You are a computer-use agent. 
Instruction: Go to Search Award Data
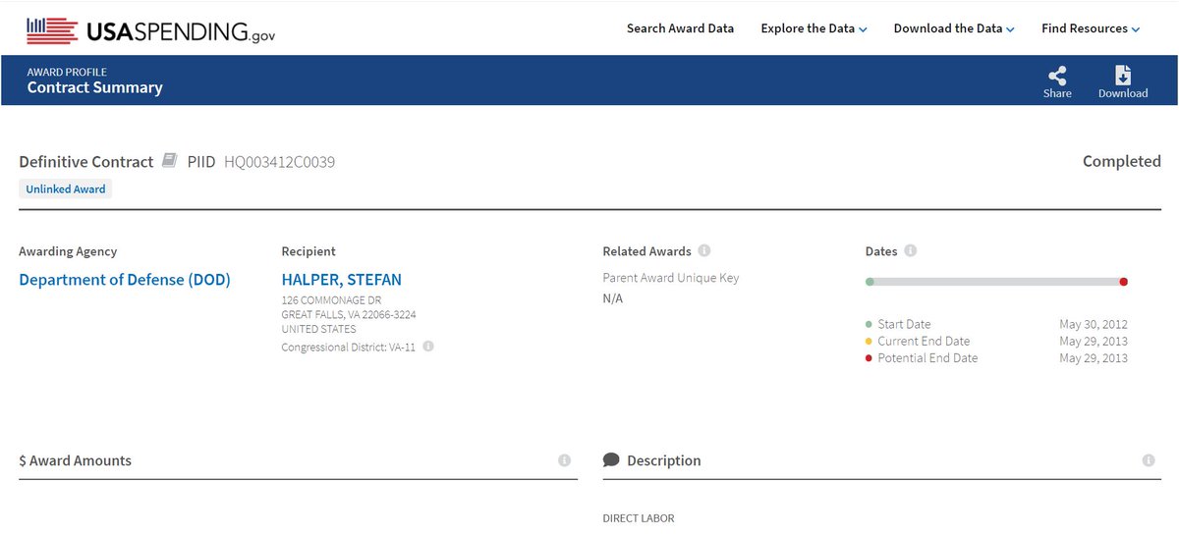(680, 28)
